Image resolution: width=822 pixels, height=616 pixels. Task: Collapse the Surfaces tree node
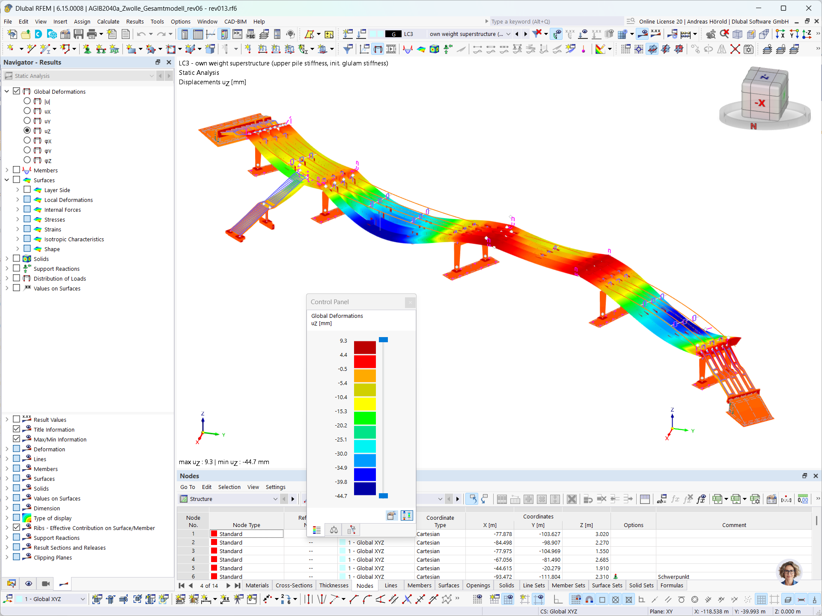[7, 180]
